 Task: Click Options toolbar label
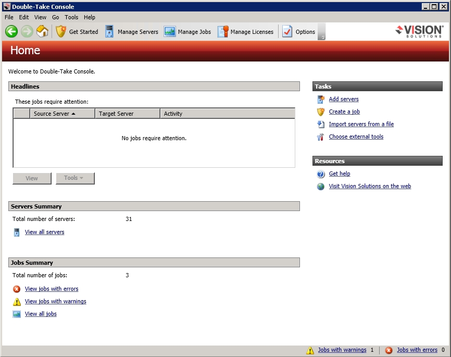click(x=305, y=32)
